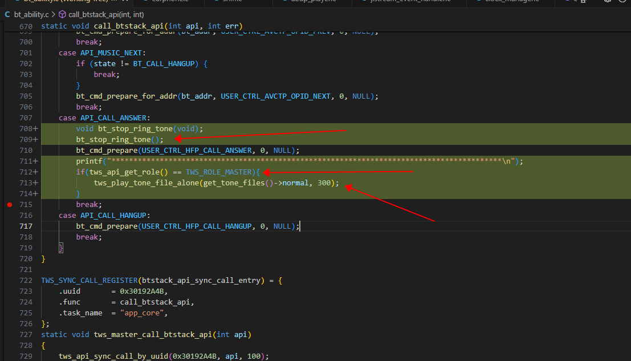Click the 300 argument on line 713
Viewport: 631px width, 361px height.
coord(324,183)
